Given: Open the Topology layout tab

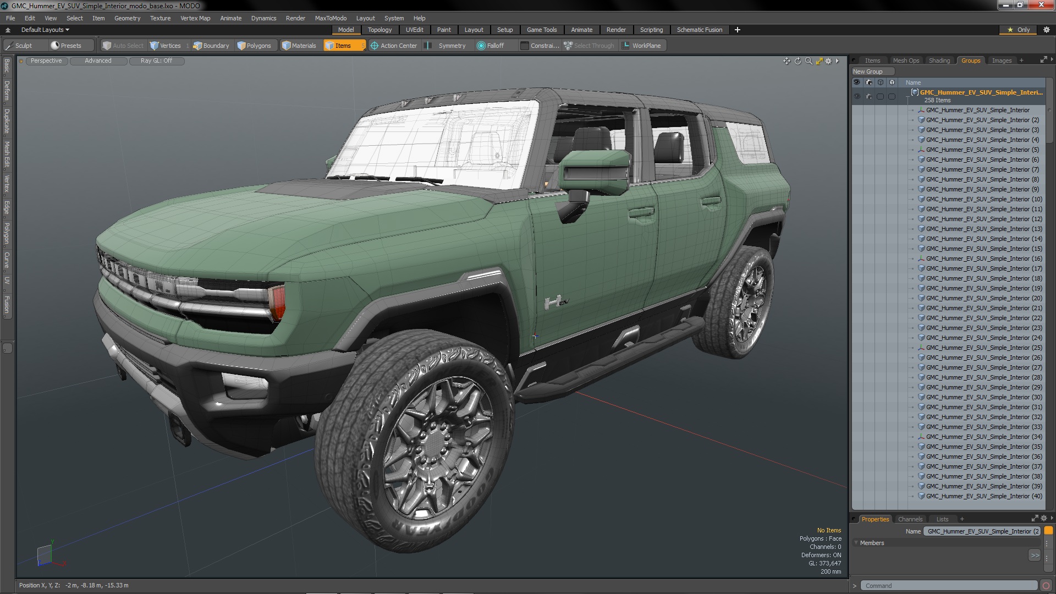Looking at the screenshot, I should (380, 30).
